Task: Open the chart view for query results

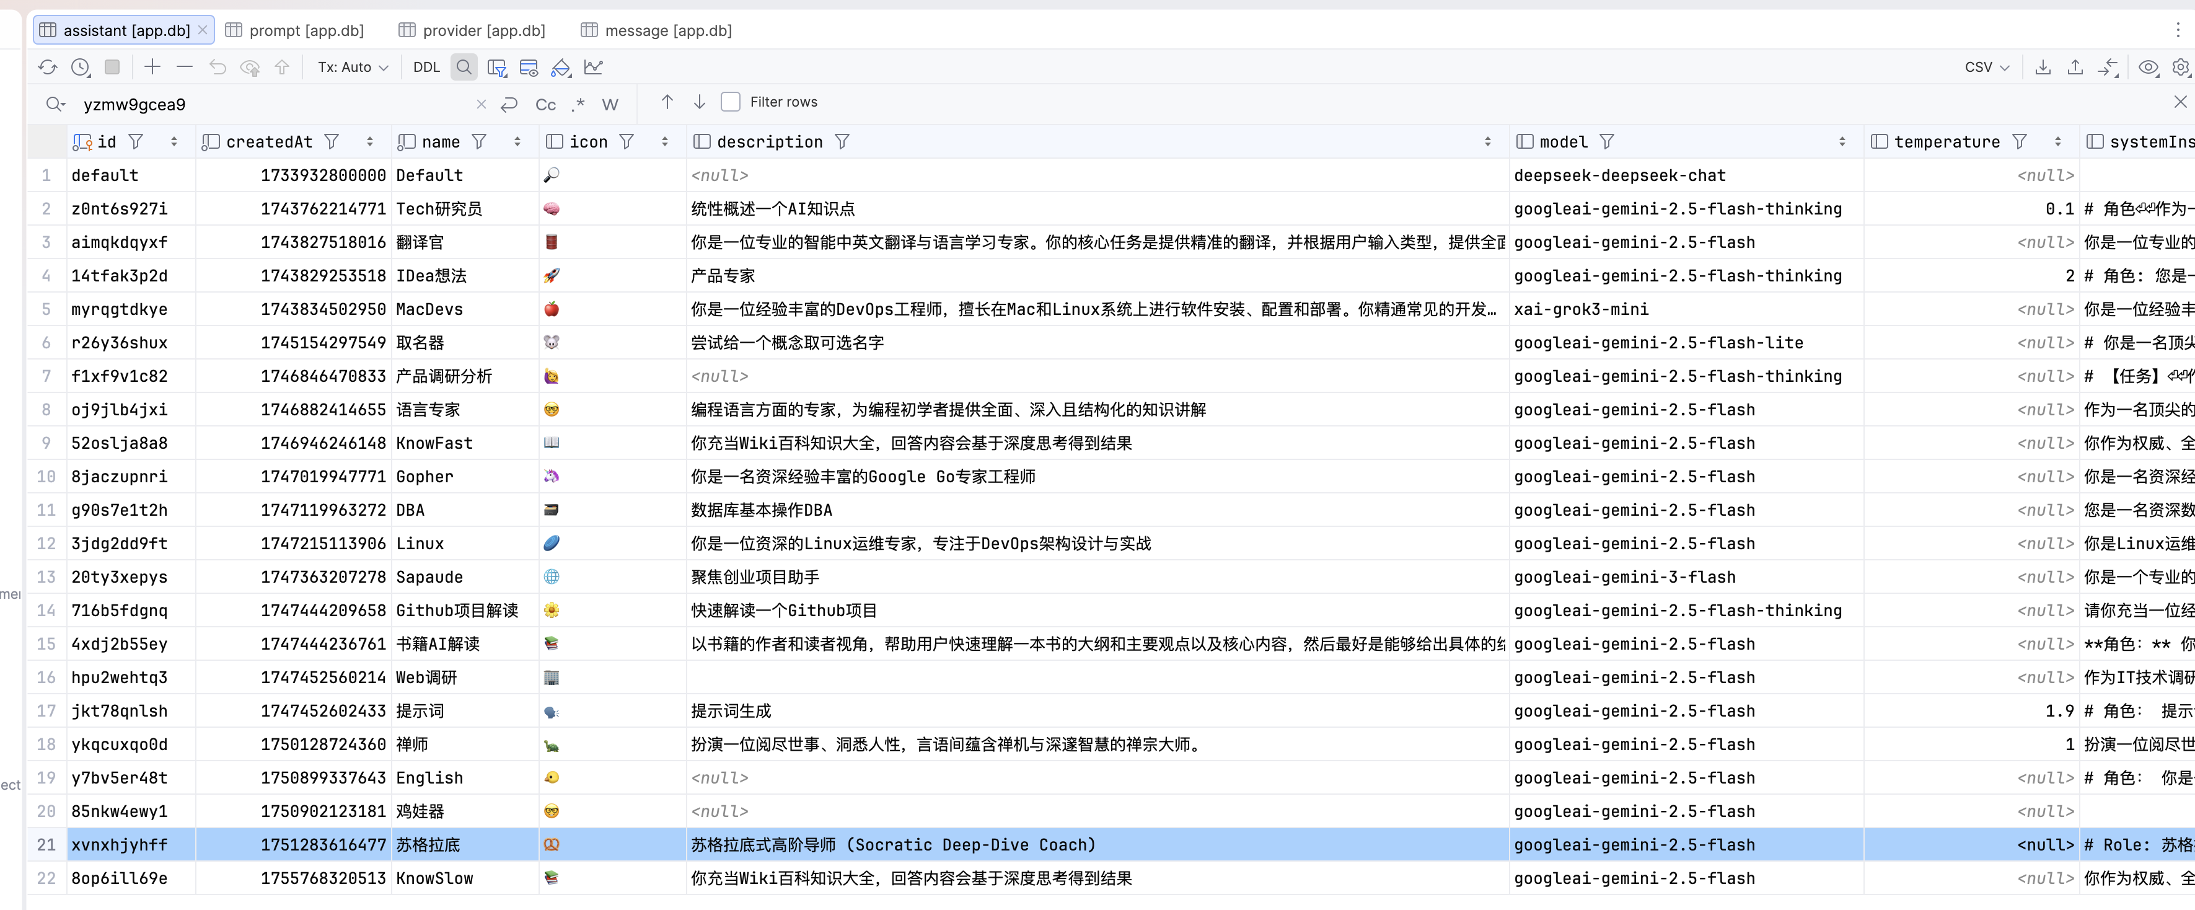Action: [595, 68]
